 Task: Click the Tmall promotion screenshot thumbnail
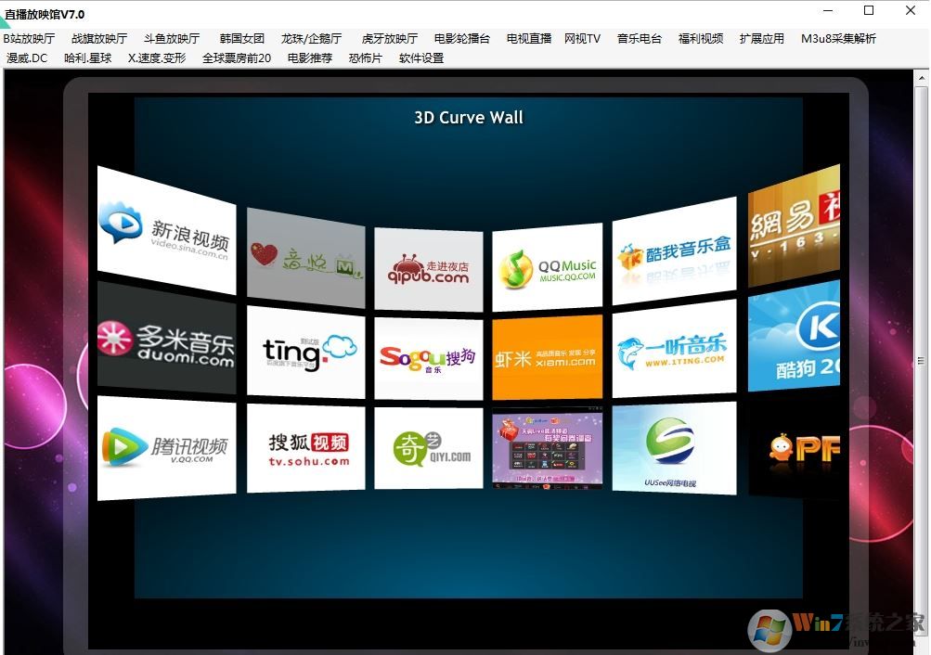(547, 450)
